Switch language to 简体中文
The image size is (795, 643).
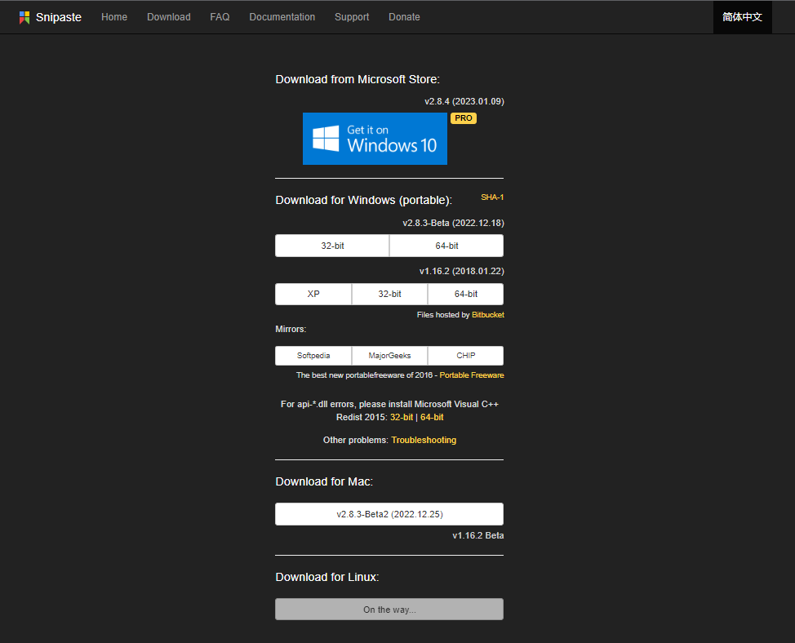(742, 17)
